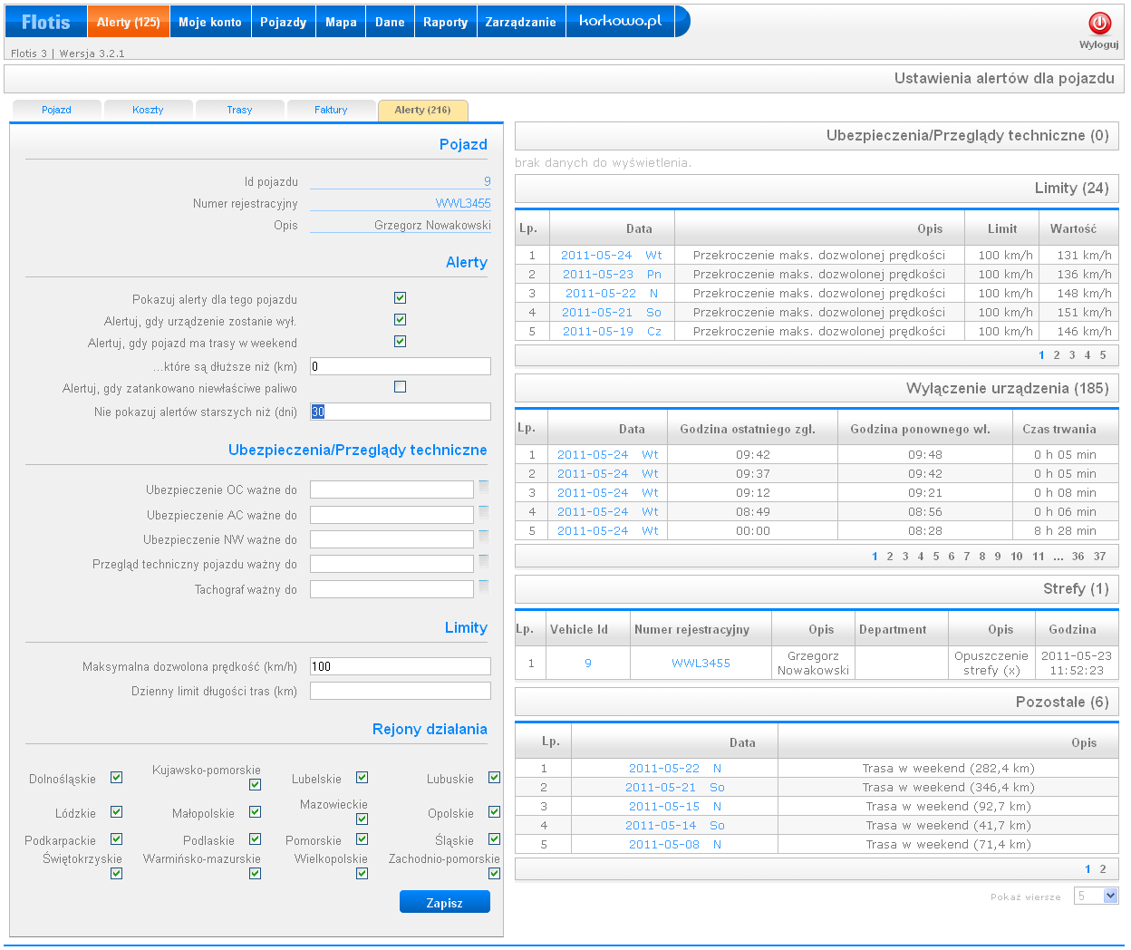The width and height of the screenshot is (1131, 950).
Task: Enable alert for wrong fuel (niewłaściwe paliwo)
Action: tap(400, 387)
